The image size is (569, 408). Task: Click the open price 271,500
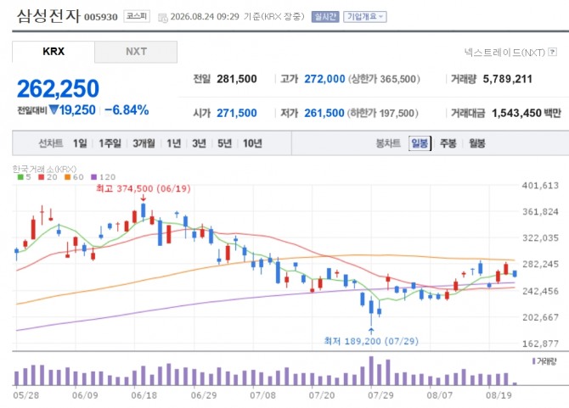pyautogui.click(x=237, y=113)
